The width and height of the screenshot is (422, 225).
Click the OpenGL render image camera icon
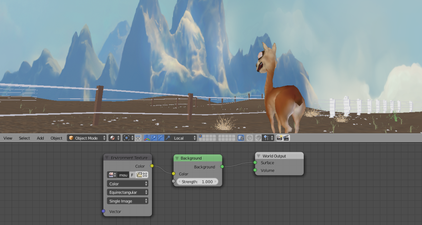(279, 138)
